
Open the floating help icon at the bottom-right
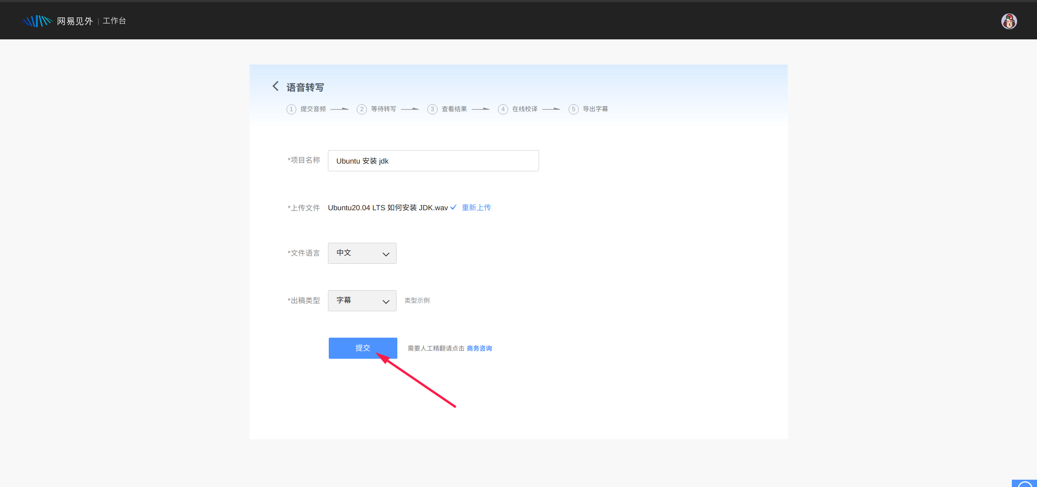1025,484
